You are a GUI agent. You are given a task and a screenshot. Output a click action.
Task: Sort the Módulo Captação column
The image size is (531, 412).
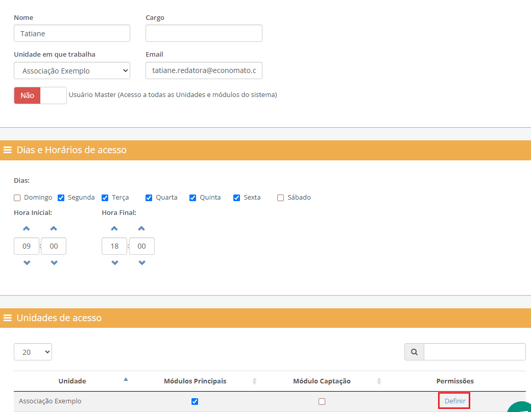[379, 381]
